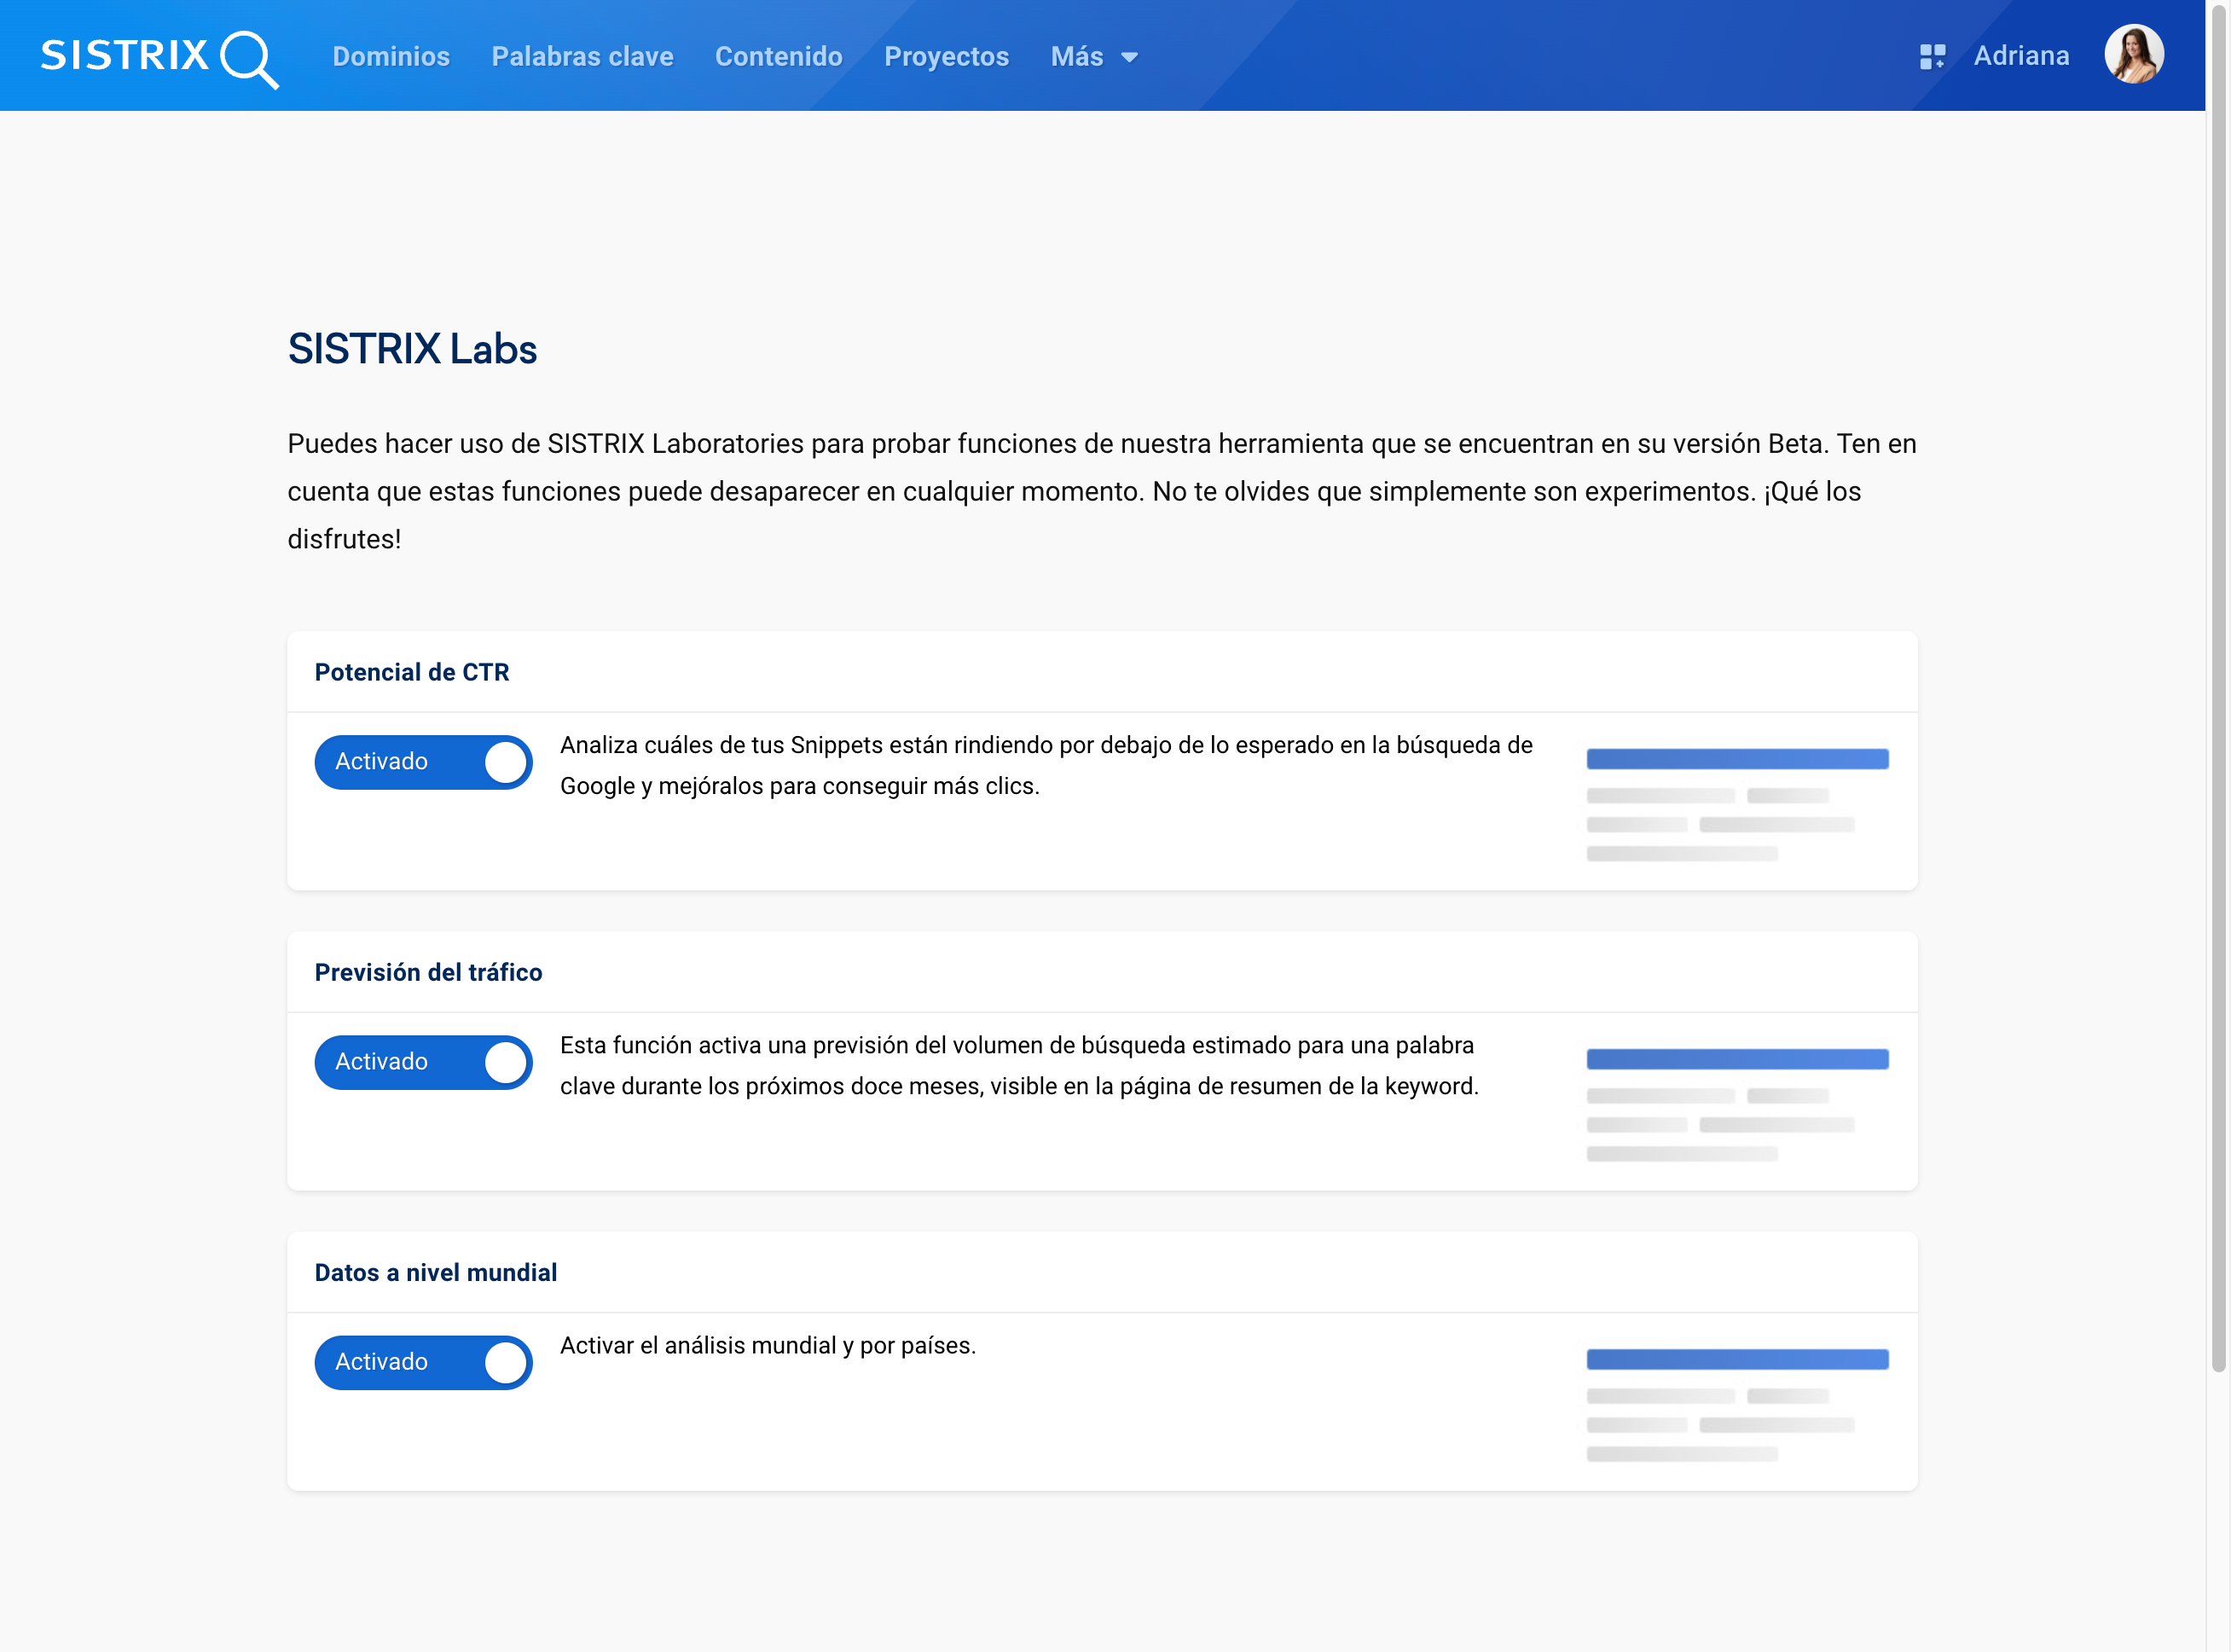Viewport: 2231px width, 1652px height.
Task: Toggle Datos a nivel mundial switch
Action: click(x=423, y=1362)
